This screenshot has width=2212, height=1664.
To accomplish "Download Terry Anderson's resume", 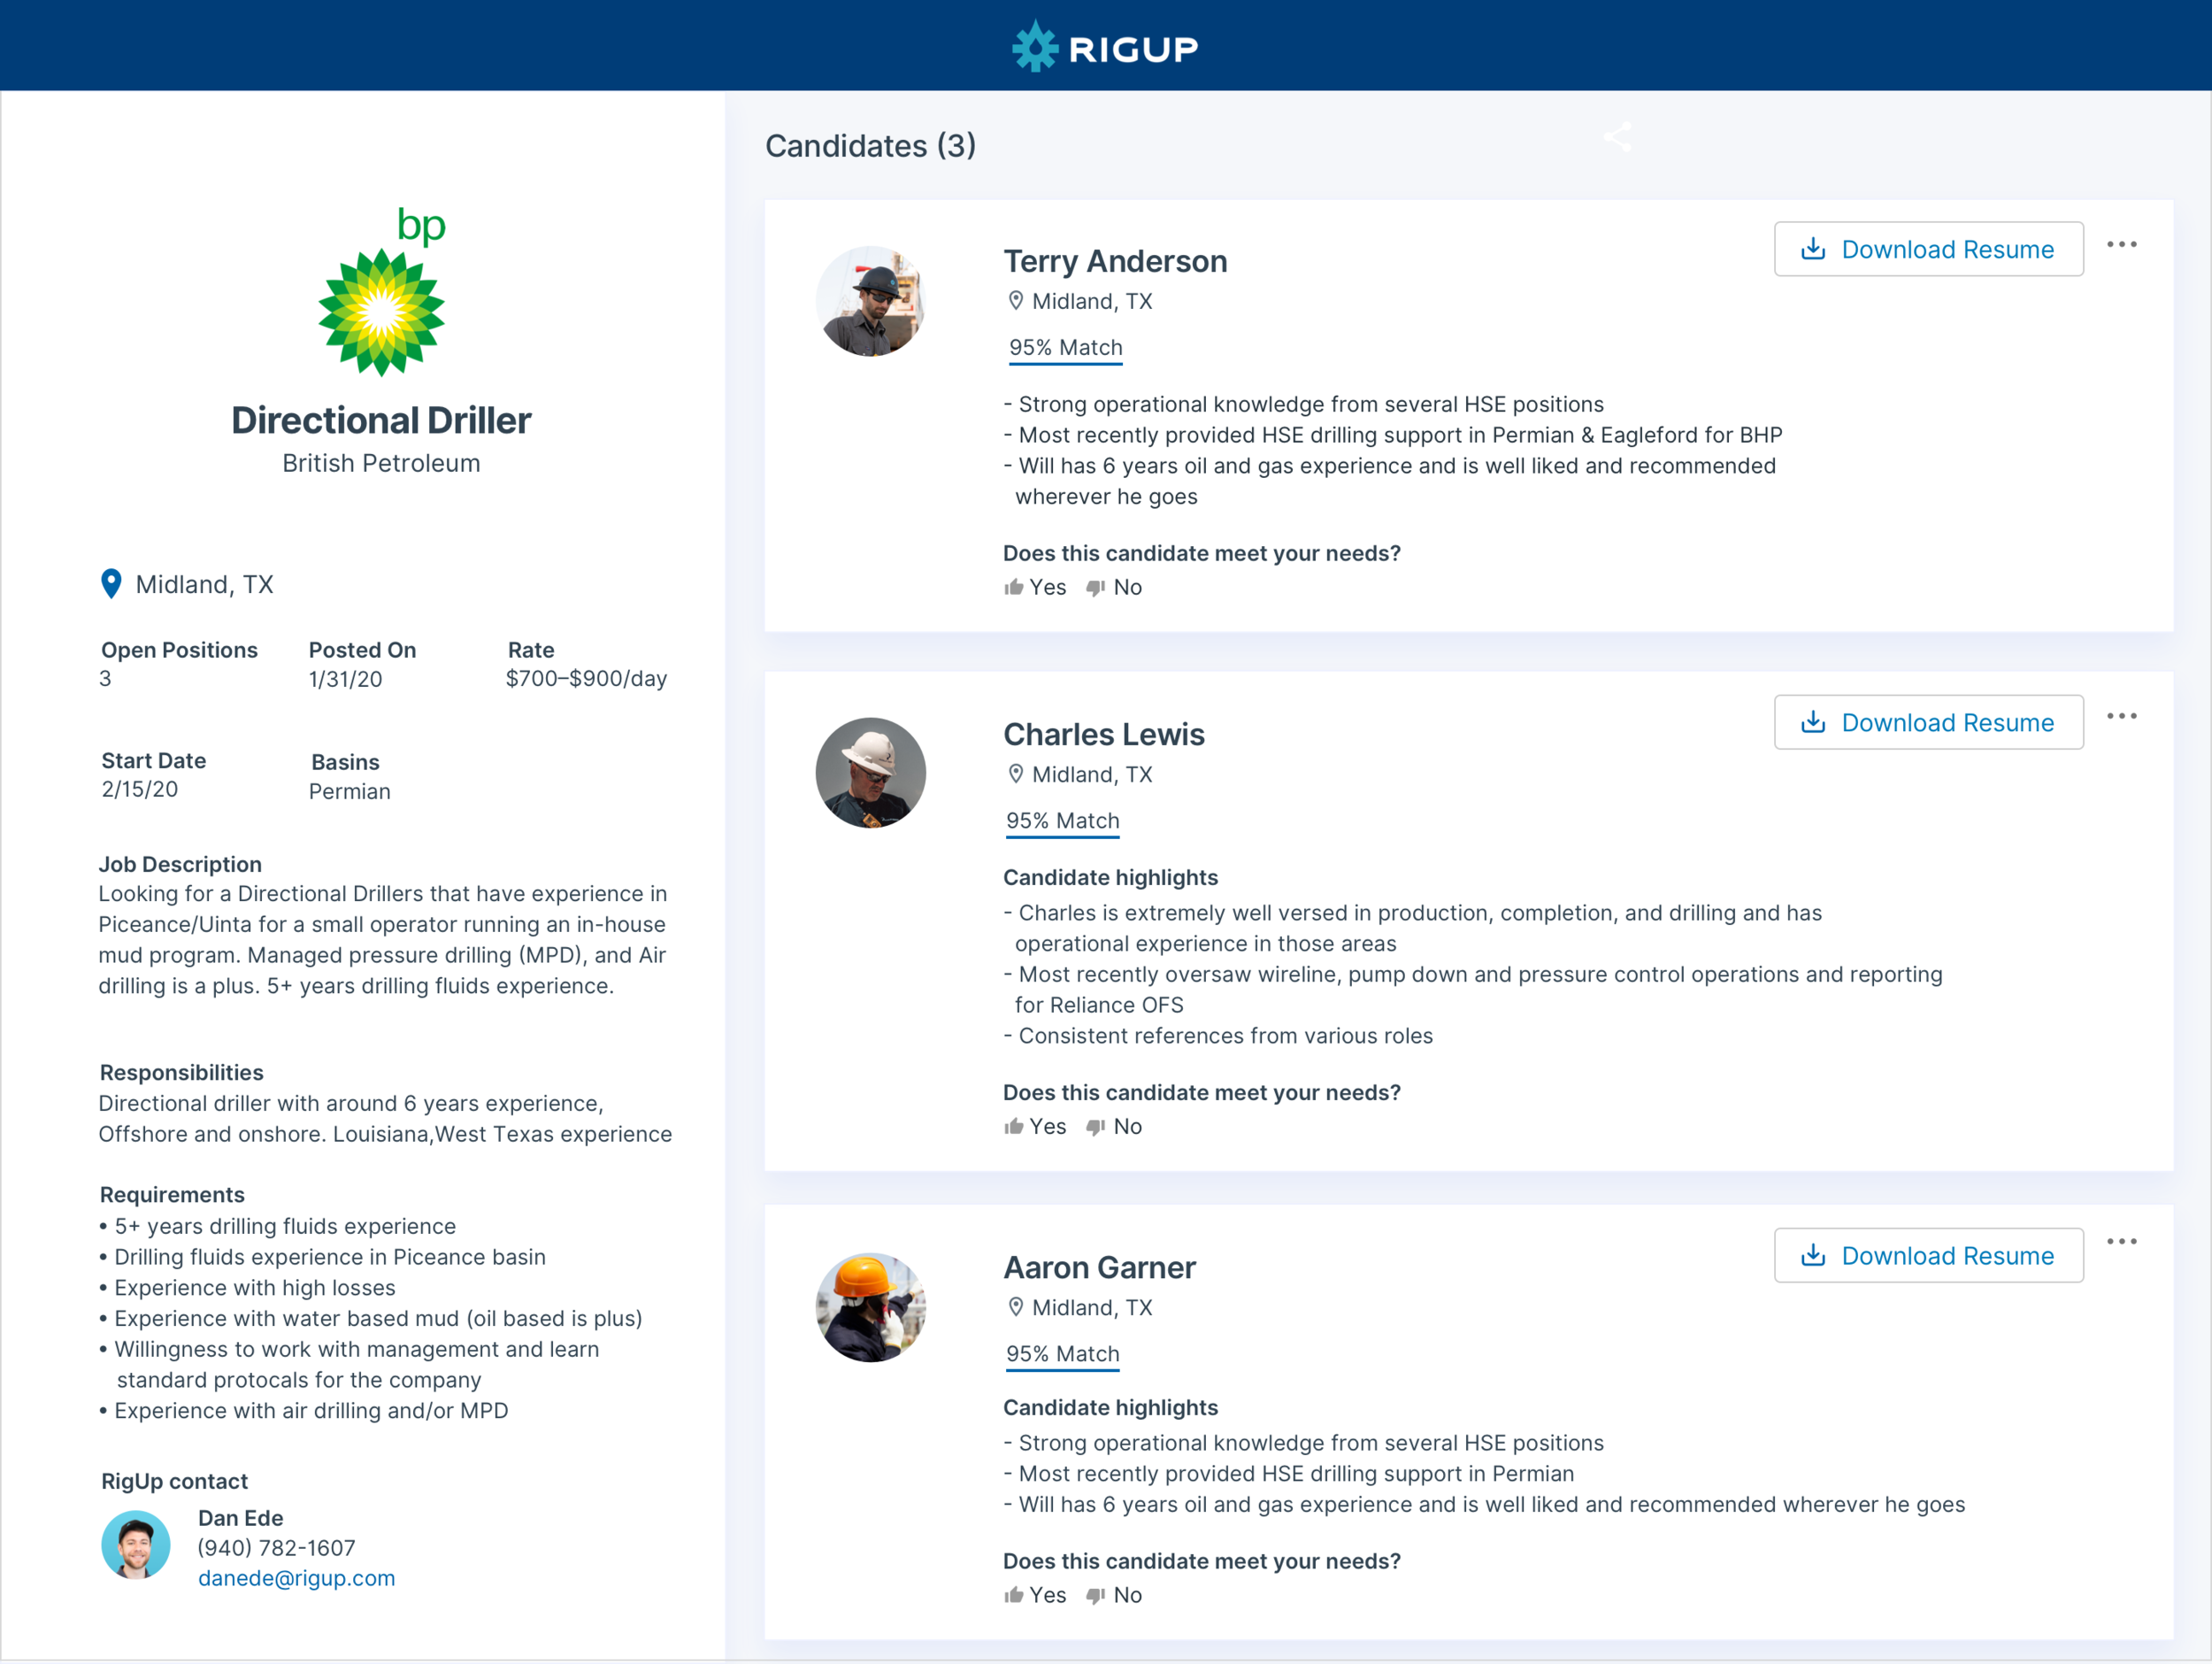I will pyautogui.click(x=1929, y=249).
